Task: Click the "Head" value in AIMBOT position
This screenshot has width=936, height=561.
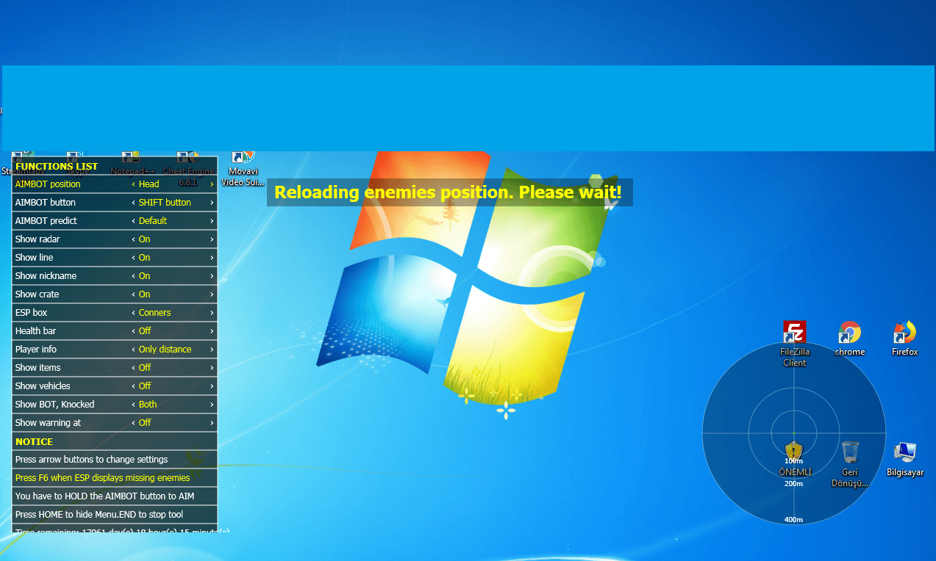Action: pos(149,184)
